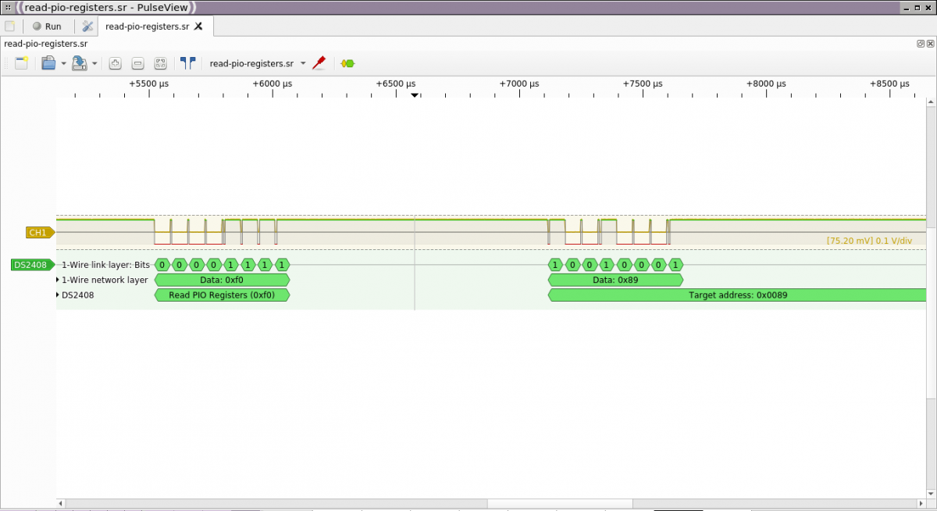Expand the 1-Wire network layer row
The height and width of the screenshot is (511, 937).
click(x=58, y=280)
